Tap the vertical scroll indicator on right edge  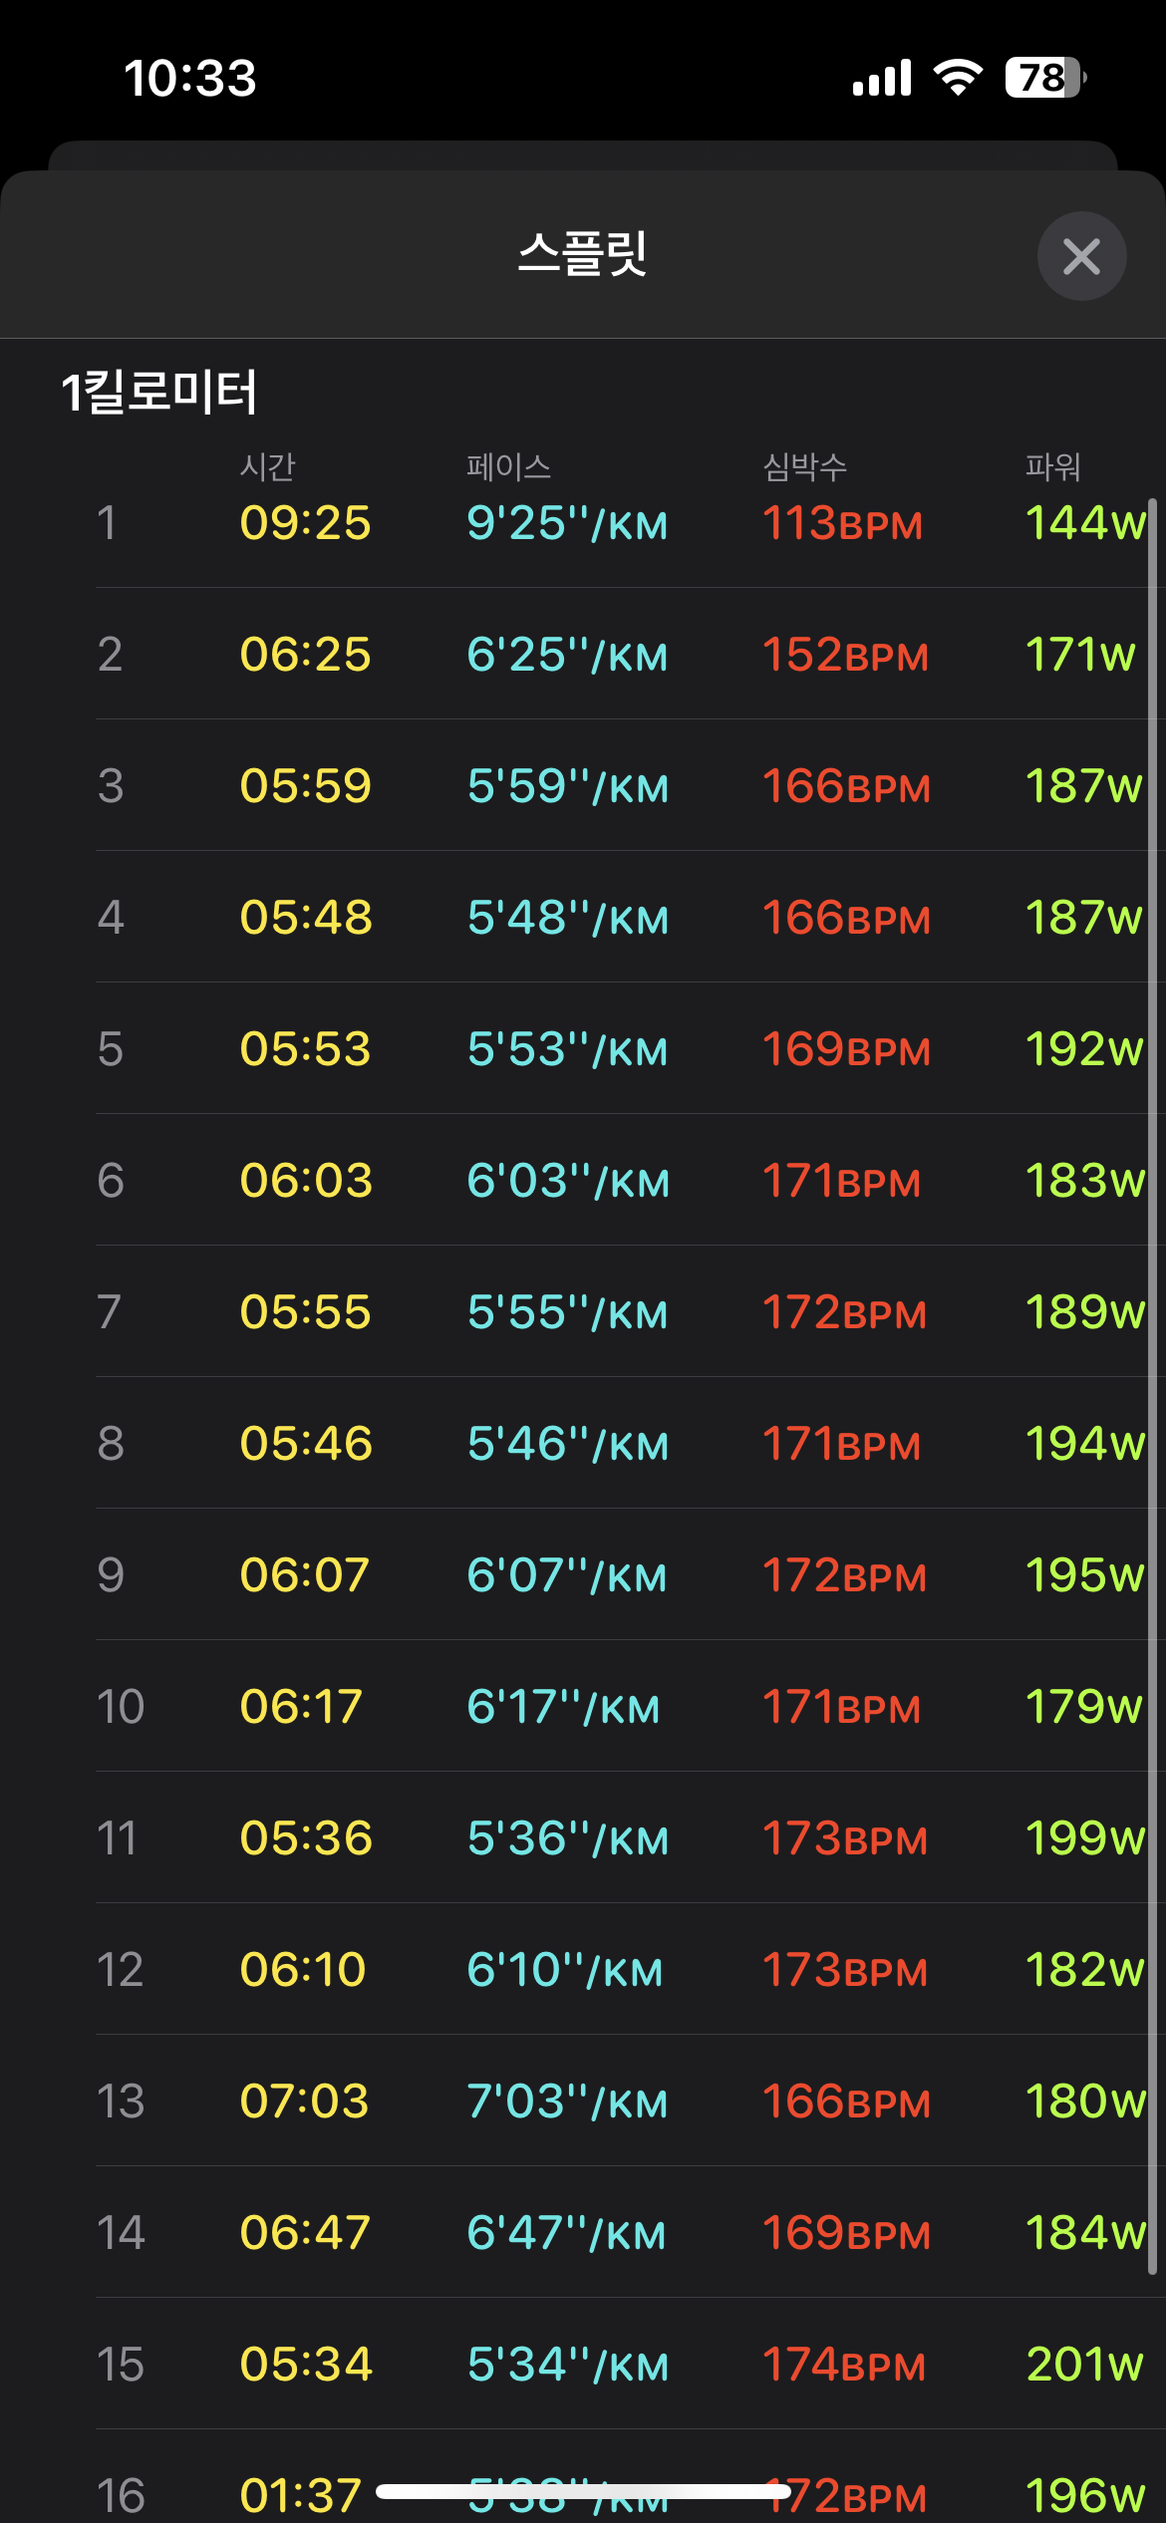point(1153,1395)
